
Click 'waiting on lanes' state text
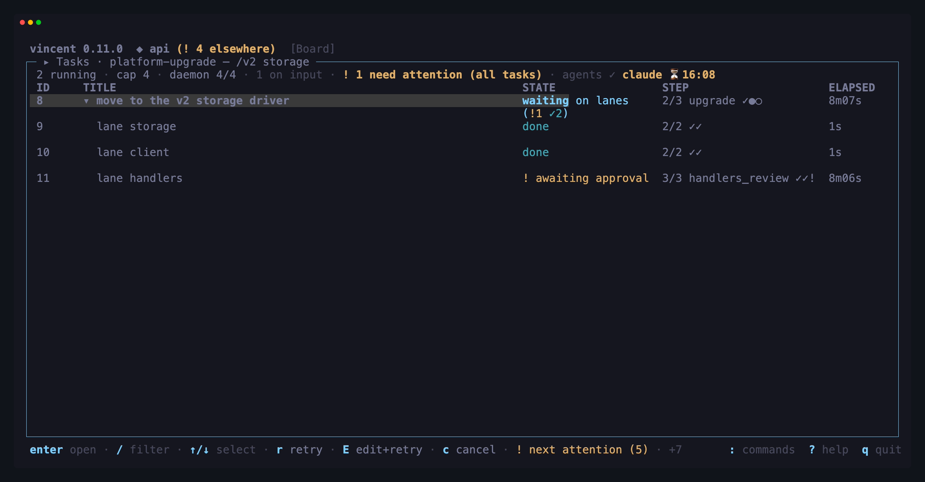click(x=575, y=101)
